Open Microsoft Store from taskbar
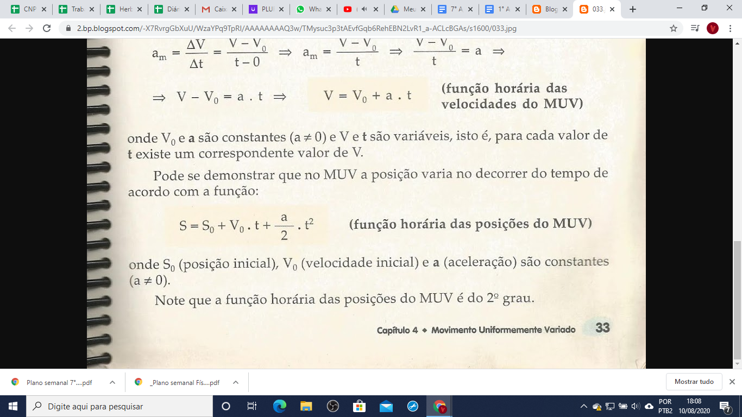This screenshot has height=417, width=742. point(360,406)
